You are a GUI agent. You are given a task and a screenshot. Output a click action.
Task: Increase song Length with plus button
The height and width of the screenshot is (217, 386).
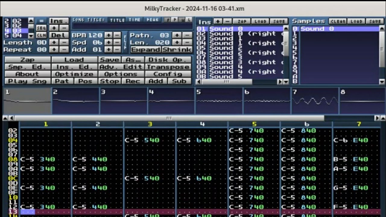click(x=54, y=42)
